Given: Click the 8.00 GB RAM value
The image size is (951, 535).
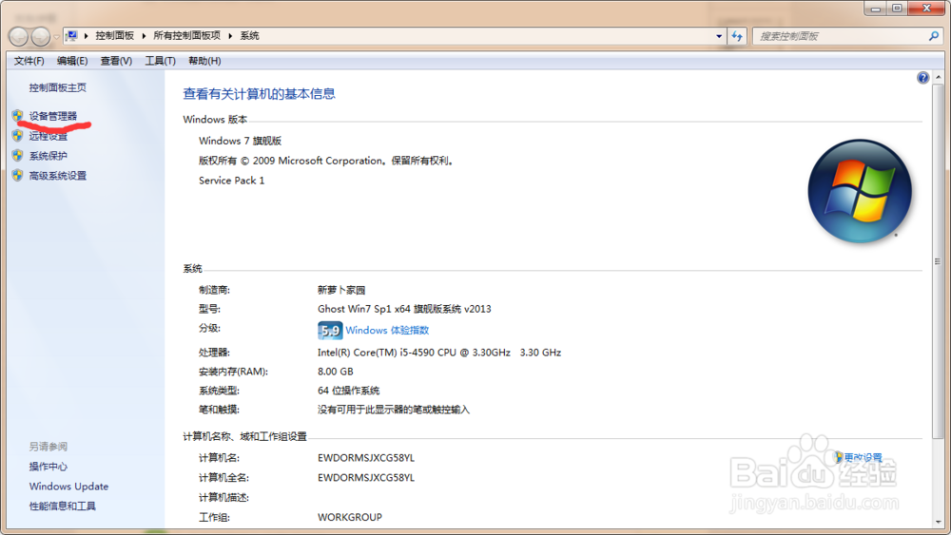Looking at the screenshot, I should coord(336,372).
